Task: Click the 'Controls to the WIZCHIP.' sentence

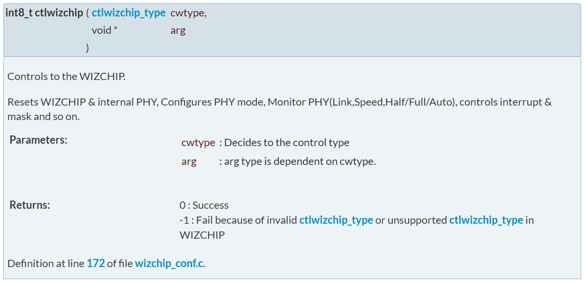Action: (67, 76)
